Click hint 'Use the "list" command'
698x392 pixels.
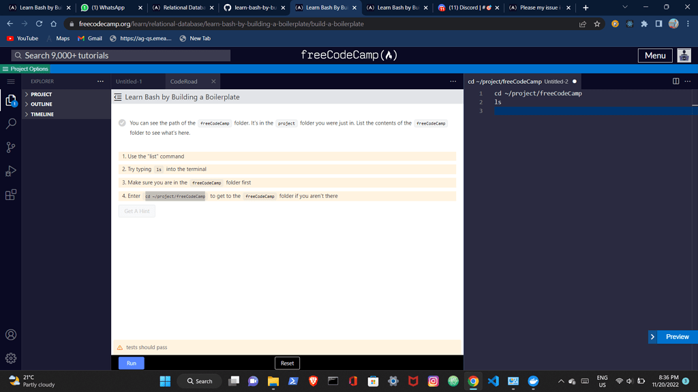pyautogui.click(x=287, y=157)
